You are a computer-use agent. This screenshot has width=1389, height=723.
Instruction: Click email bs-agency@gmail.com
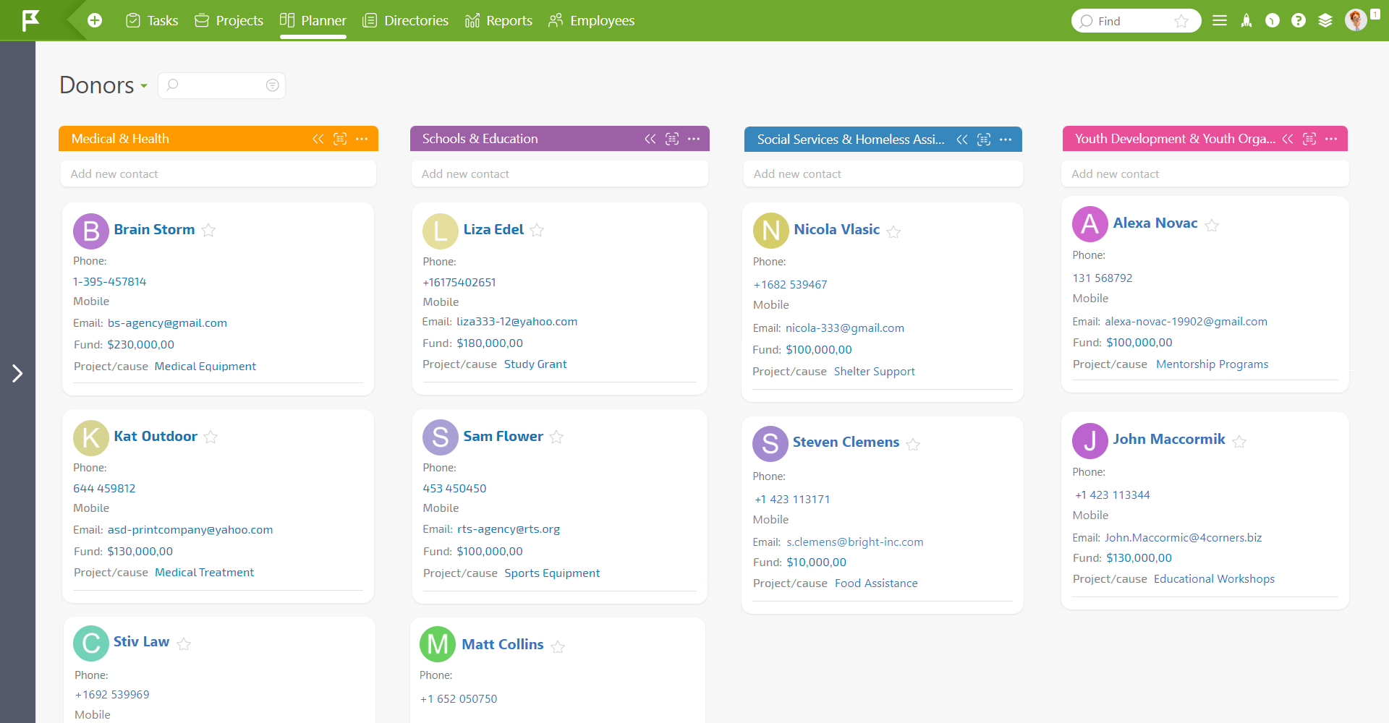tap(167, 323)
